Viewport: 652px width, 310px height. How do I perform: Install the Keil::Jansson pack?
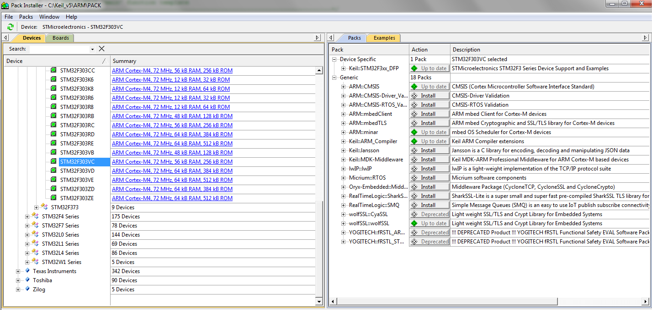(429, 150)
